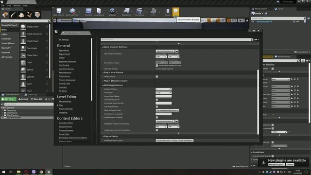Image resolution: width=311 pixels, height=175 pixels.
Task: Open the Windows Start menu
Action: (3, 172)
